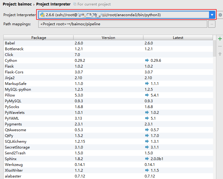The width and height of the screenshot is (223, 179).
Task: Select the PySocks package row
Action: (108, 107)
